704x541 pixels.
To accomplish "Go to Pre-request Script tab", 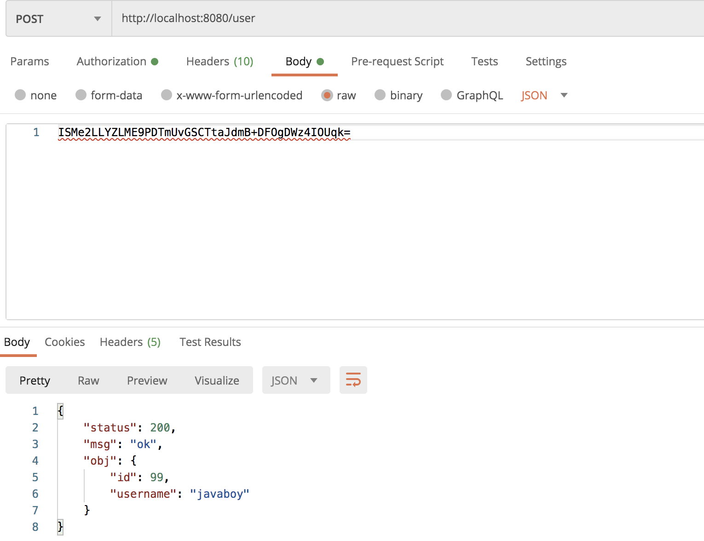I will coord(397,62).
